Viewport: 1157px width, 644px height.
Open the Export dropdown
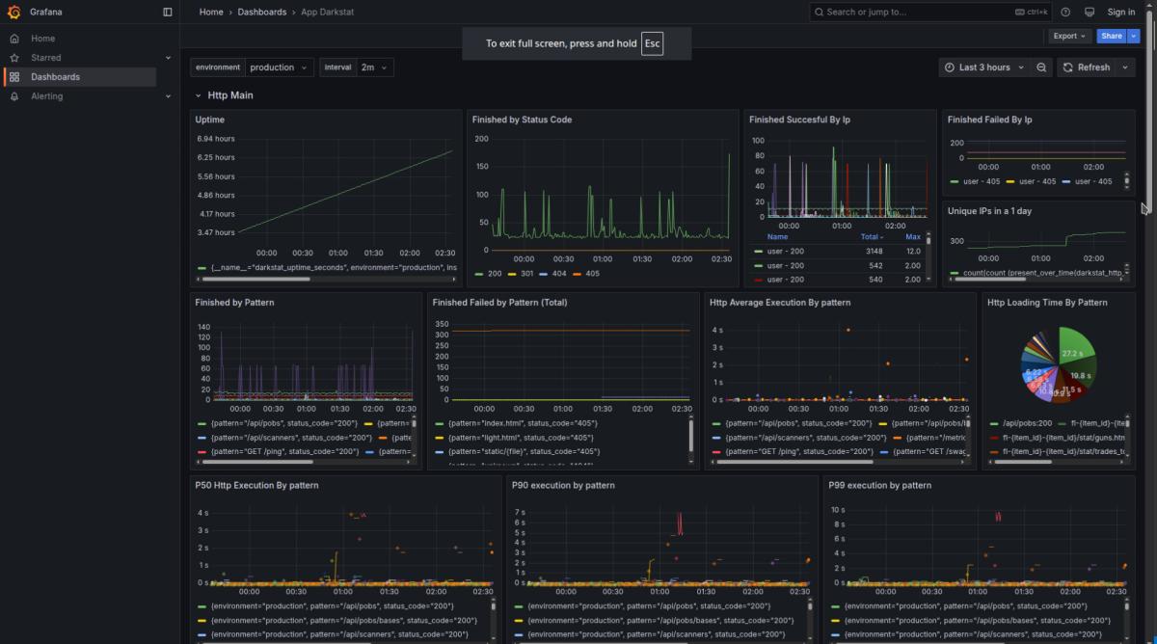[x=1070, y=36]
